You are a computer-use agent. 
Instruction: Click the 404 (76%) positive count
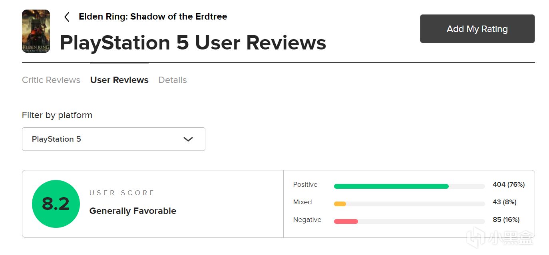coord(509,184)
